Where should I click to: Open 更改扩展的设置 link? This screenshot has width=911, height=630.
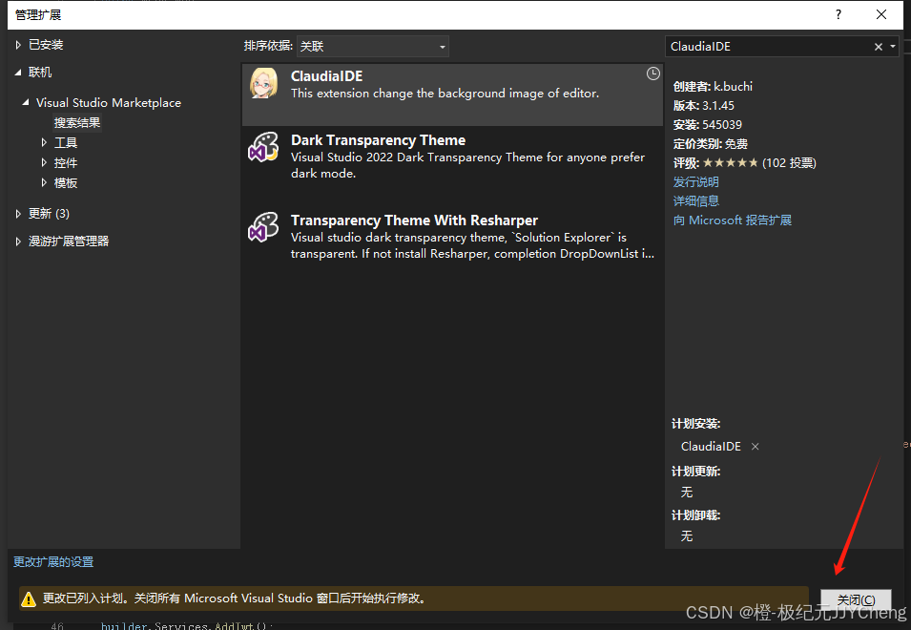(x=53, y=562)
